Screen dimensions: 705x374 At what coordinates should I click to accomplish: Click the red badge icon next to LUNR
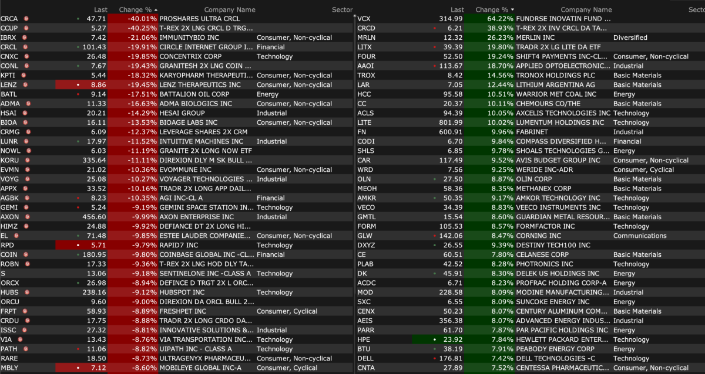click(27, 141)
